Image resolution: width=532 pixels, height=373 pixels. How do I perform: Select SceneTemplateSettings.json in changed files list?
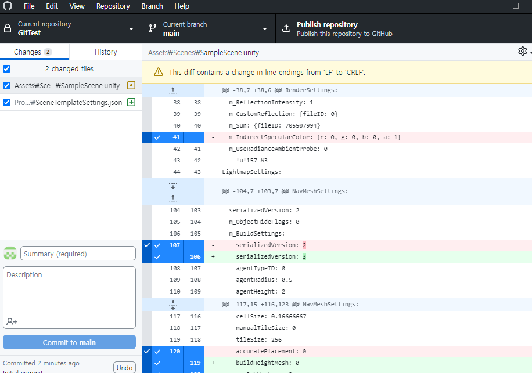[71, 102]
